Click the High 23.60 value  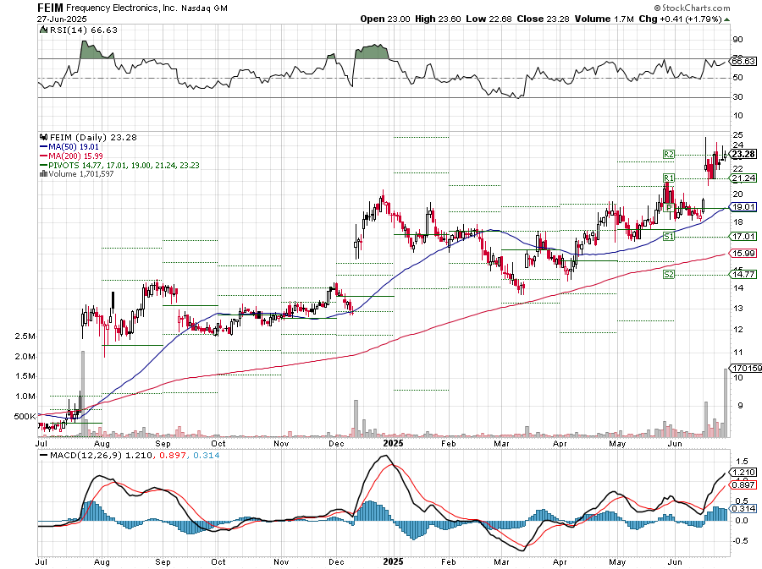pyautogui.click(x=438, y=19)
